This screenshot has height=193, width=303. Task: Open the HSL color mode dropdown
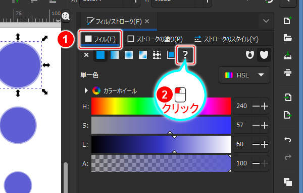click(x=244, y=75)
